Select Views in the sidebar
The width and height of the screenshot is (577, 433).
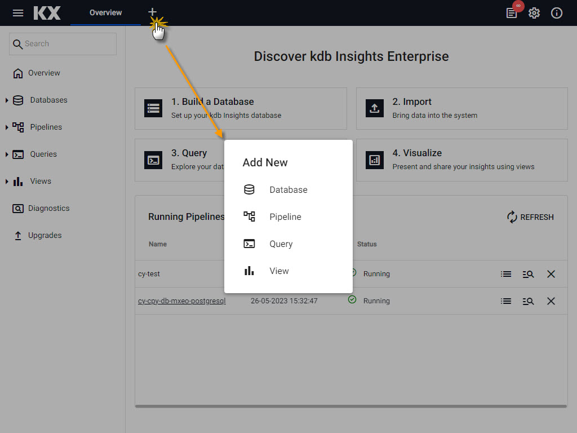point(41,181)
